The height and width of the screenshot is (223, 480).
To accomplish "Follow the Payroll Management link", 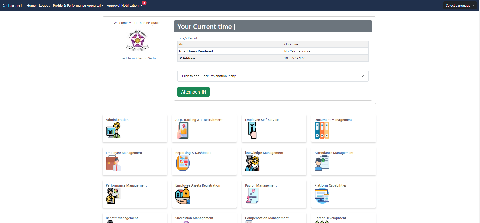I will click(261, 185).
